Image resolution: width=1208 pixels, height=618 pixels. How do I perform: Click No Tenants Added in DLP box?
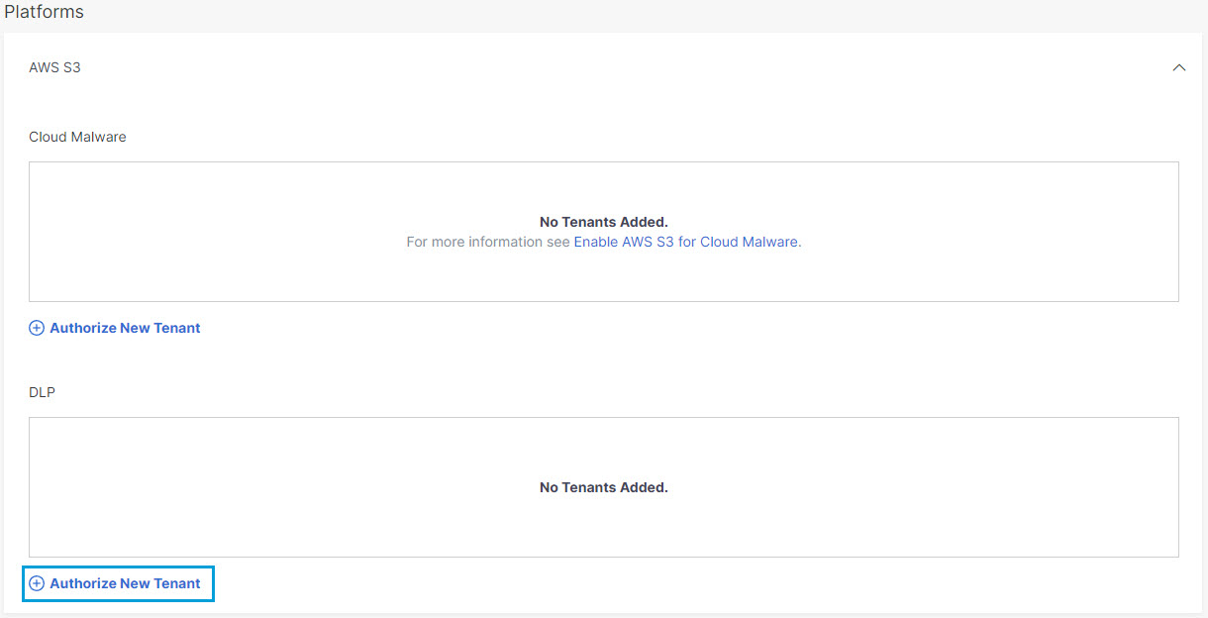pos(604,487)
